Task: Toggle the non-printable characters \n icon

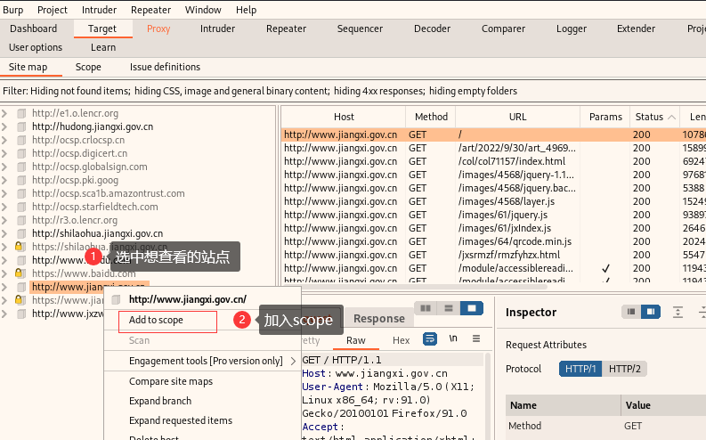Action: [453, 338]
